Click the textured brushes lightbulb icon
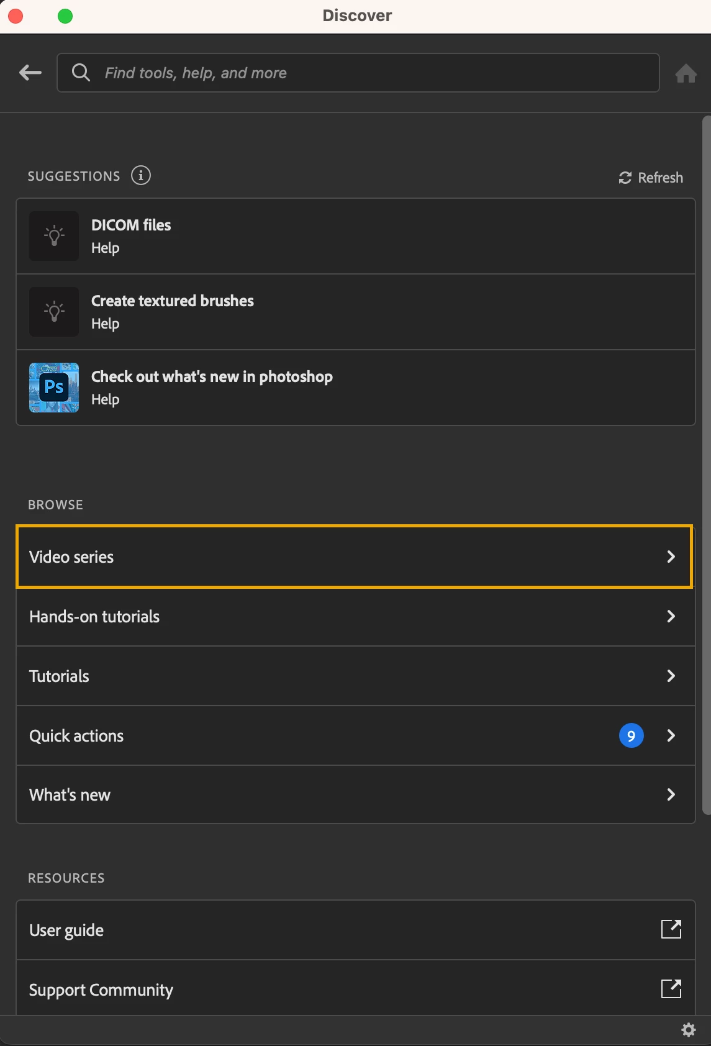The image size is (711, 1046). pyautogui.click(x=54, y=312)
